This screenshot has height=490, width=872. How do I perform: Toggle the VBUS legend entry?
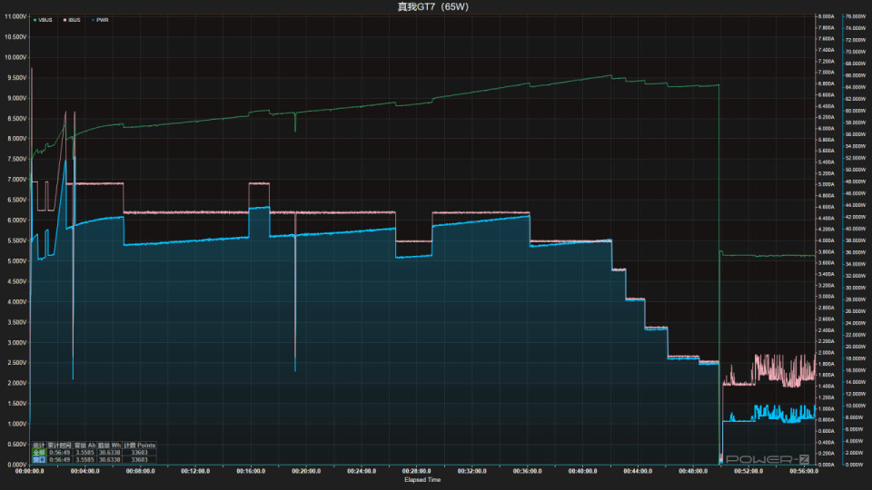click(43, 20)
